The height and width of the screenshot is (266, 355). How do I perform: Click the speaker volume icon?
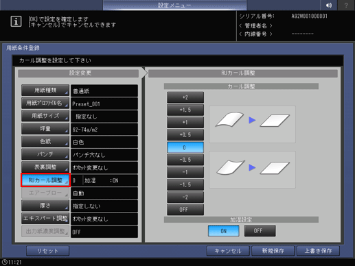coord(329,5)
